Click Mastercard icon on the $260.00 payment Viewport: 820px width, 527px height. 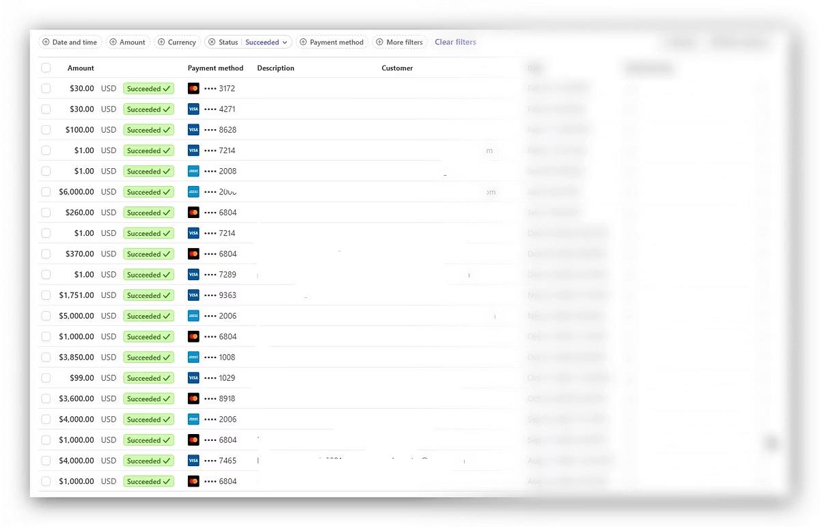coord(193,212)
